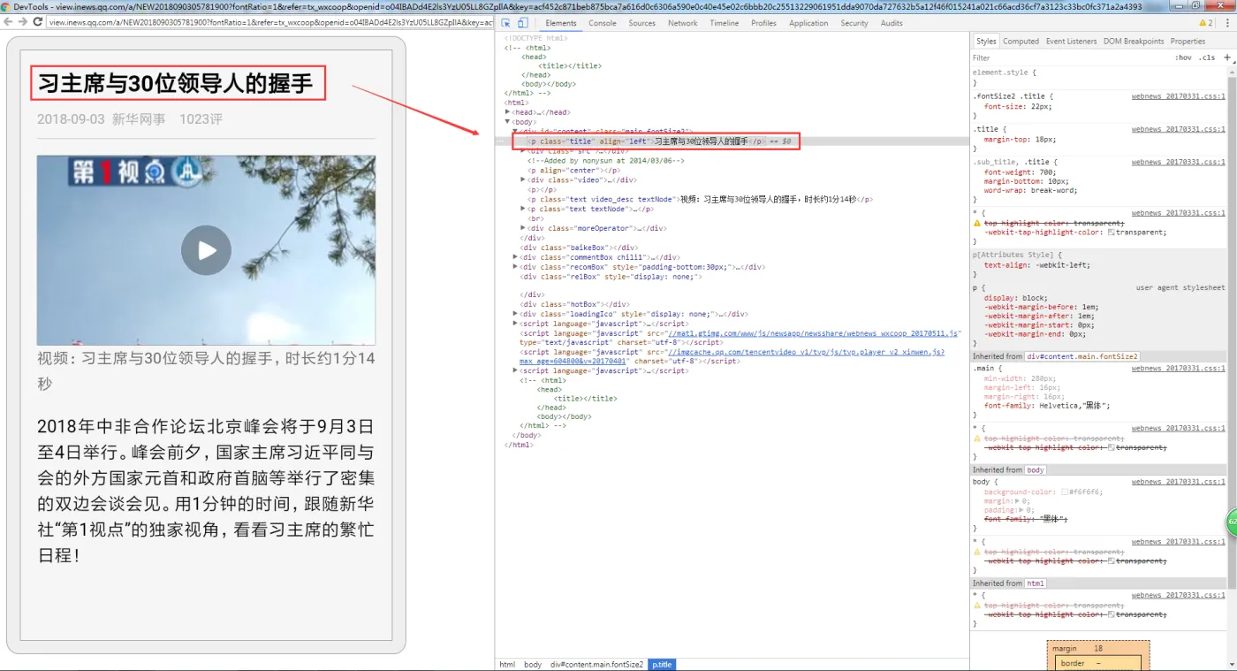
Task: Select div#content.main.fontSize2 in the breadcrumb bar
Action: (x=596, y=664)
